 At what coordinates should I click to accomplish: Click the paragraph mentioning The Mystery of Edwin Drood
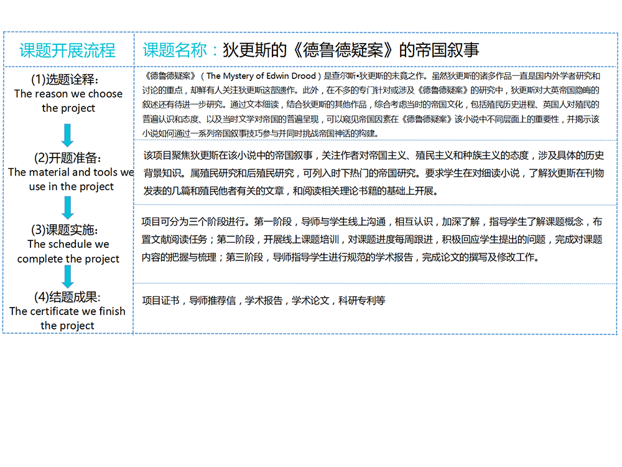coord(371,105)
